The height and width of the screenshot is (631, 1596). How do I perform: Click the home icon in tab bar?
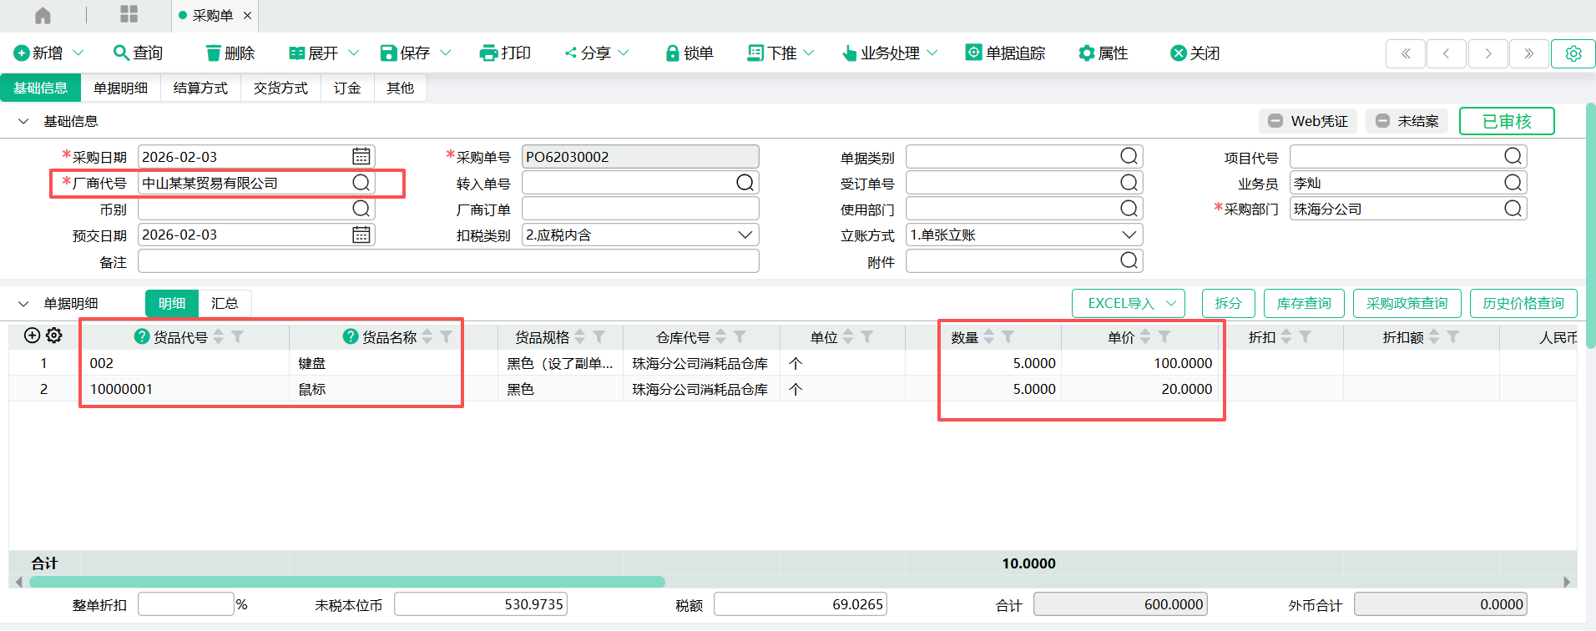pos(43,15)
